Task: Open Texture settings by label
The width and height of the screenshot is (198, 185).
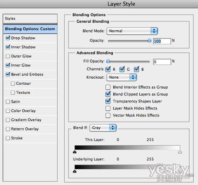Action: tap(23, 93)
